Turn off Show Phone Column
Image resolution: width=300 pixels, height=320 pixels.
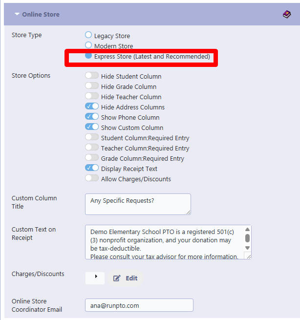click(x=92, y=117)
